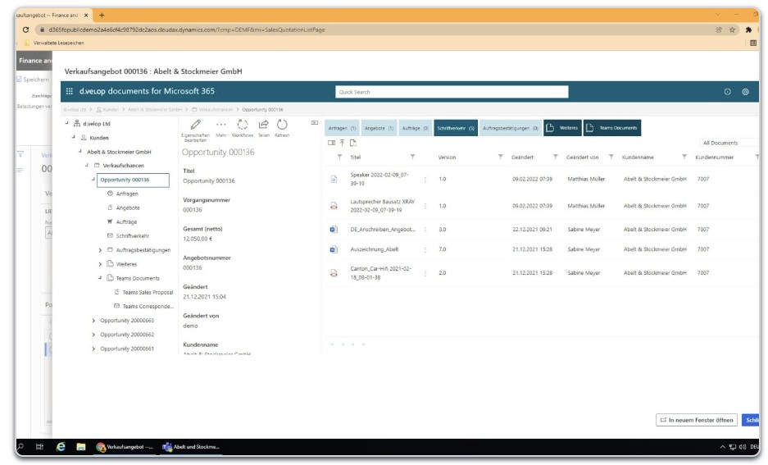This screenshot has height=465, width=768.
Task: Switch to the Anfragen tab
Action: pyautogui.click(x=342, y=129)
